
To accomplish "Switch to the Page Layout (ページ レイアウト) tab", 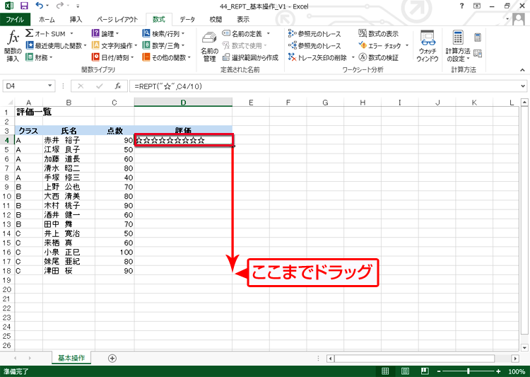I will (117, 19).
